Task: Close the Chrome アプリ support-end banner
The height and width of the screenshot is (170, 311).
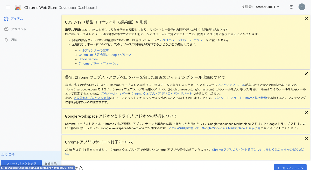Action: [x=306, y=139]
